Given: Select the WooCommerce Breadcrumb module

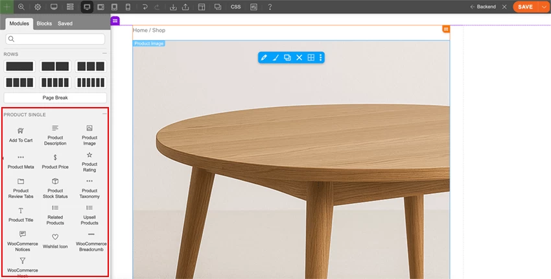Looking at the screenshot, I should 91,241.
